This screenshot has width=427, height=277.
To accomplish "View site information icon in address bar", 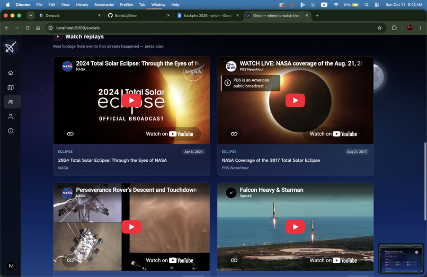I will 50,27.
